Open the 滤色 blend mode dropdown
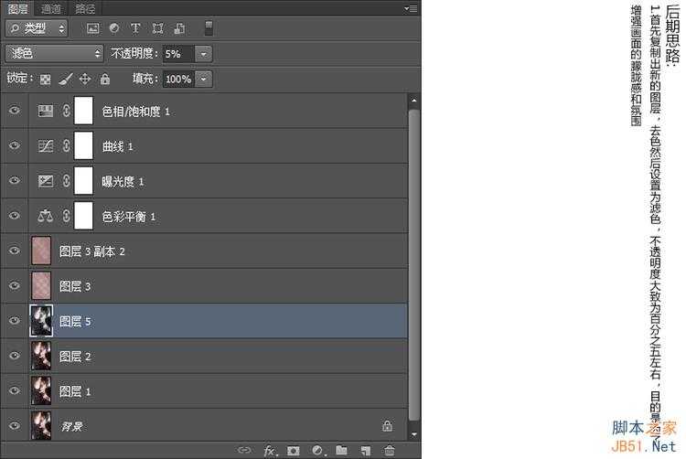Image resolution: width=686 pixels, height=459 pixels. coord(53,54)
